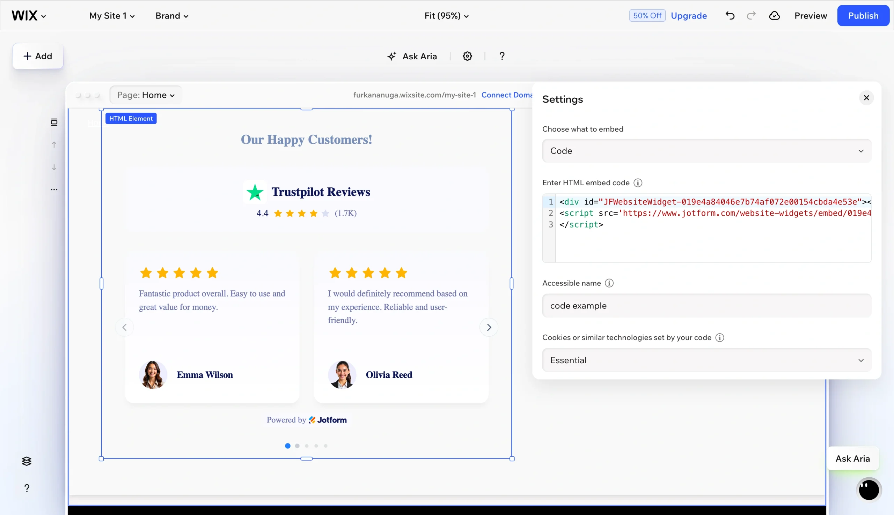The image size is (894, 515).
Task: Open the Choose what to embed Code dropdown
Action: 706,151
